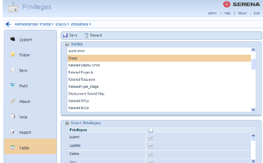Toggle the Submit privilege checkbox
Viewport: 263px width, 163px height.
(x=151, y=138)
